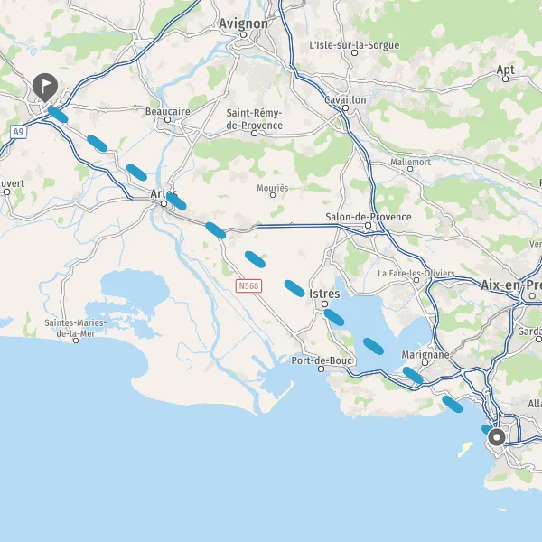Click the Istres town marker dot
This screenshot has width=542, height=542.
click(324, 304)
